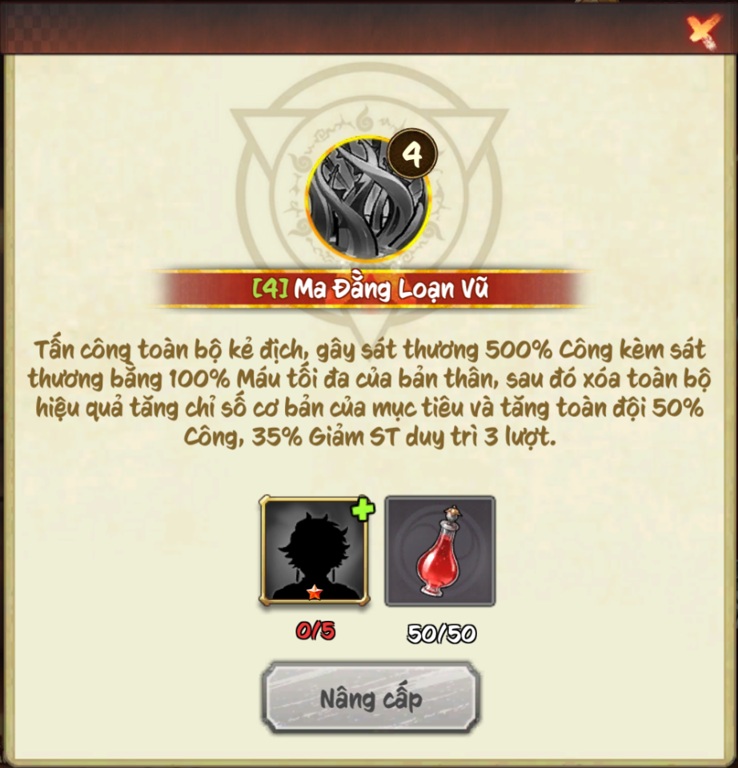Close the skill detail popup with X
This screenshot has width=738, height=768.
[704, 31]
